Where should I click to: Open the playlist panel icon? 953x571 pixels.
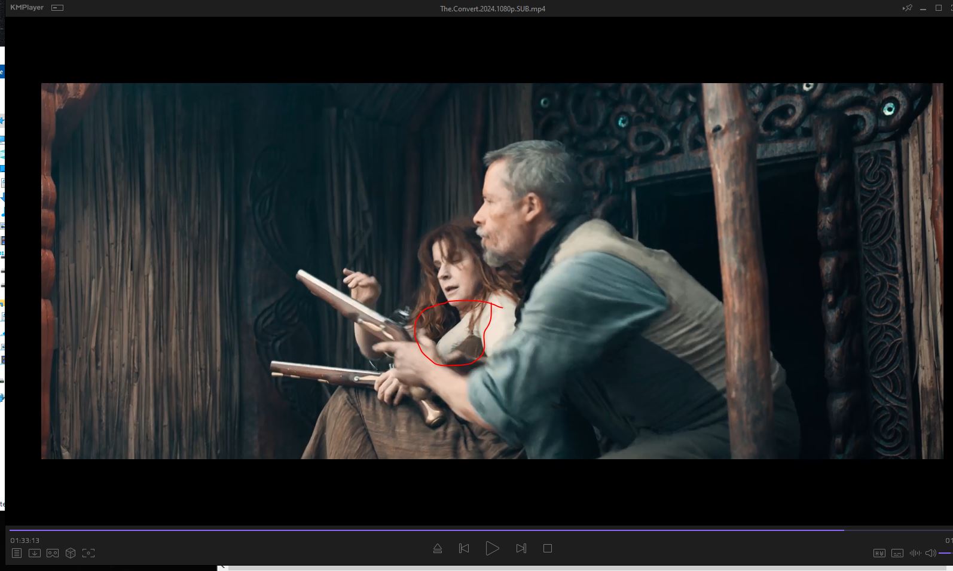point(17,553)
